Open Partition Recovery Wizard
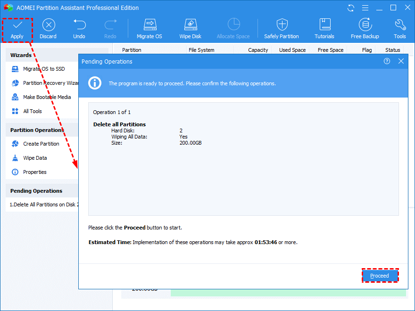The image size is (415, 311). [x=45, y=83]
